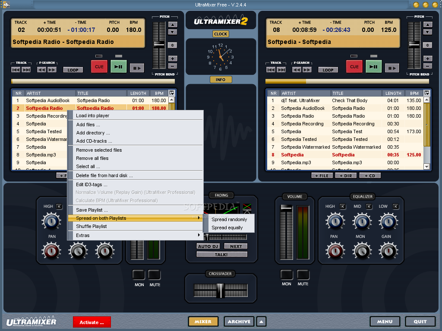Open the MENU button
442x331 pixels.
click(385, 322)
